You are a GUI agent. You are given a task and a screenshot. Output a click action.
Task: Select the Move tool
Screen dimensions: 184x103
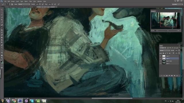click(x=2, y=10)
